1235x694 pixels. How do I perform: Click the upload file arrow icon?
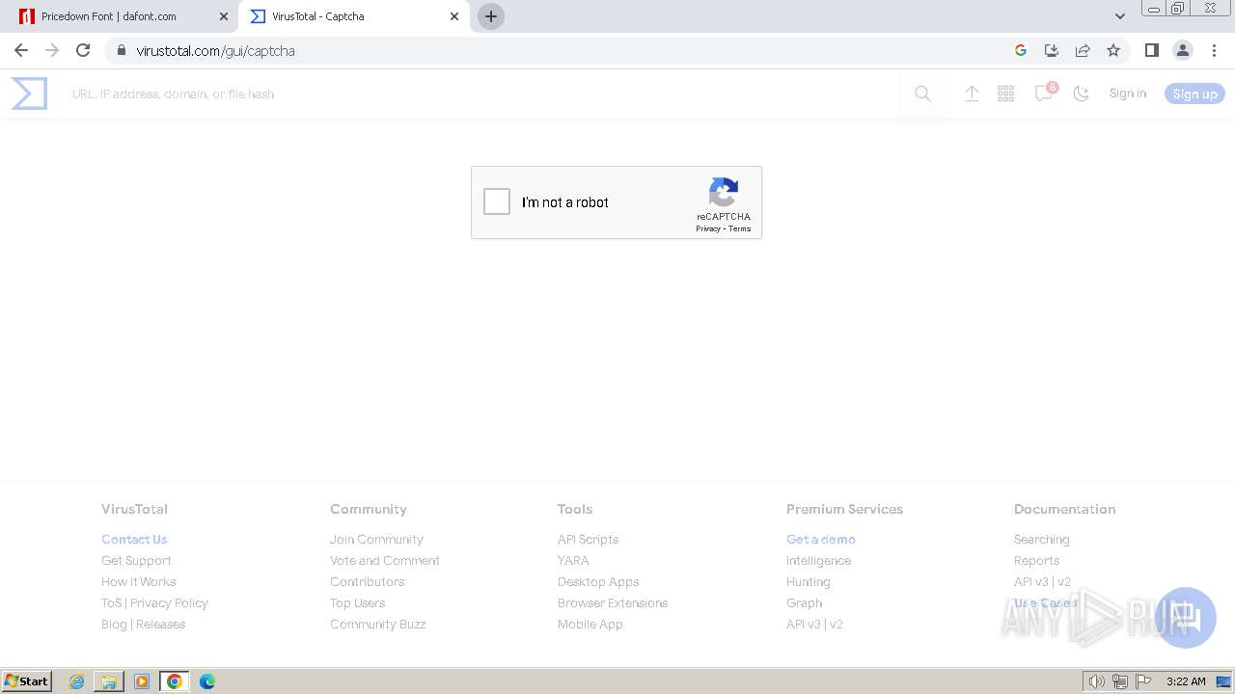[x=972, y=93]
